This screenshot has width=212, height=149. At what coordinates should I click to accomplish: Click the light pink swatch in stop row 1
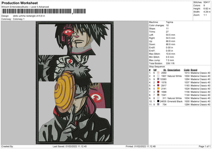[x=158, y=73]
